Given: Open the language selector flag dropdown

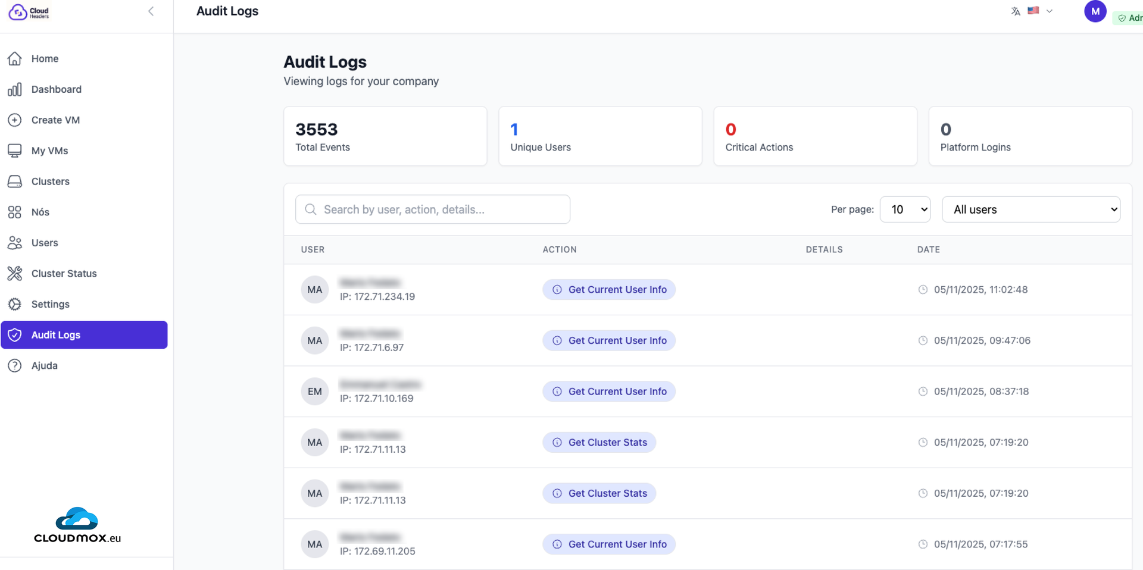Looking at the screenshot, I should (1039, 11).
